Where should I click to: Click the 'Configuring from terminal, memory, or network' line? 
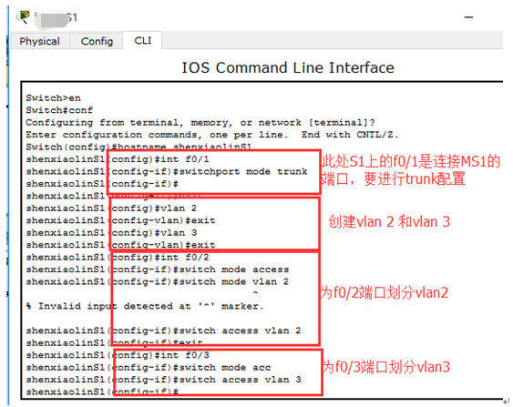click(x=200, y=123)
